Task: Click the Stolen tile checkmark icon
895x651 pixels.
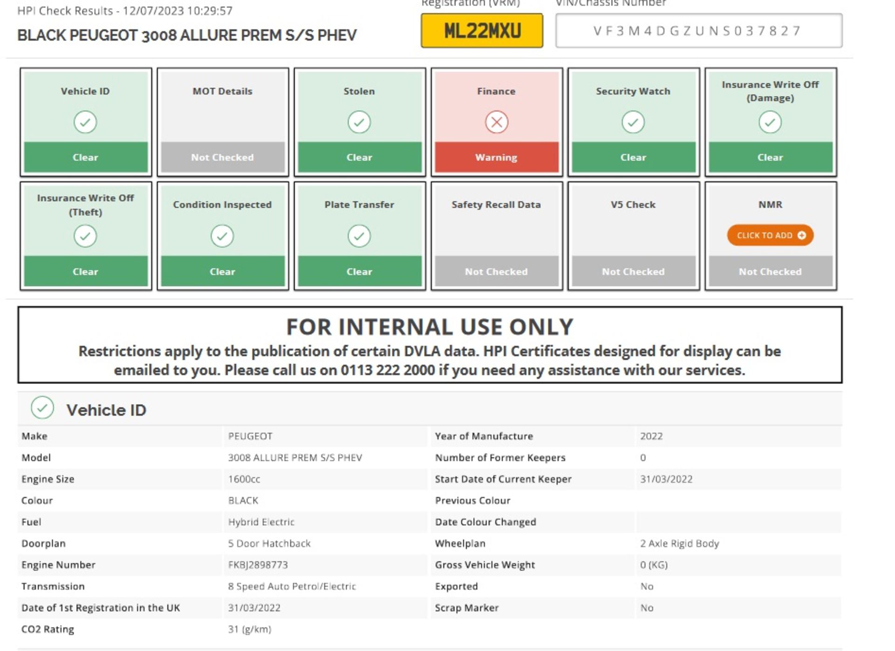Action: pyautogui.click(x=359, y=122)
